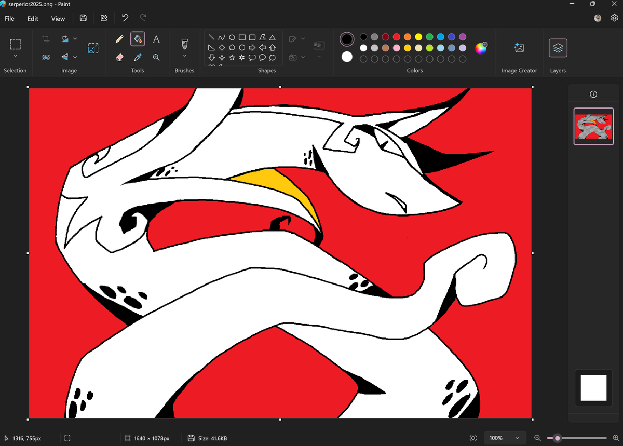Click the white background layer square
This screenshot has width=623, height=446.
(593, 388)
